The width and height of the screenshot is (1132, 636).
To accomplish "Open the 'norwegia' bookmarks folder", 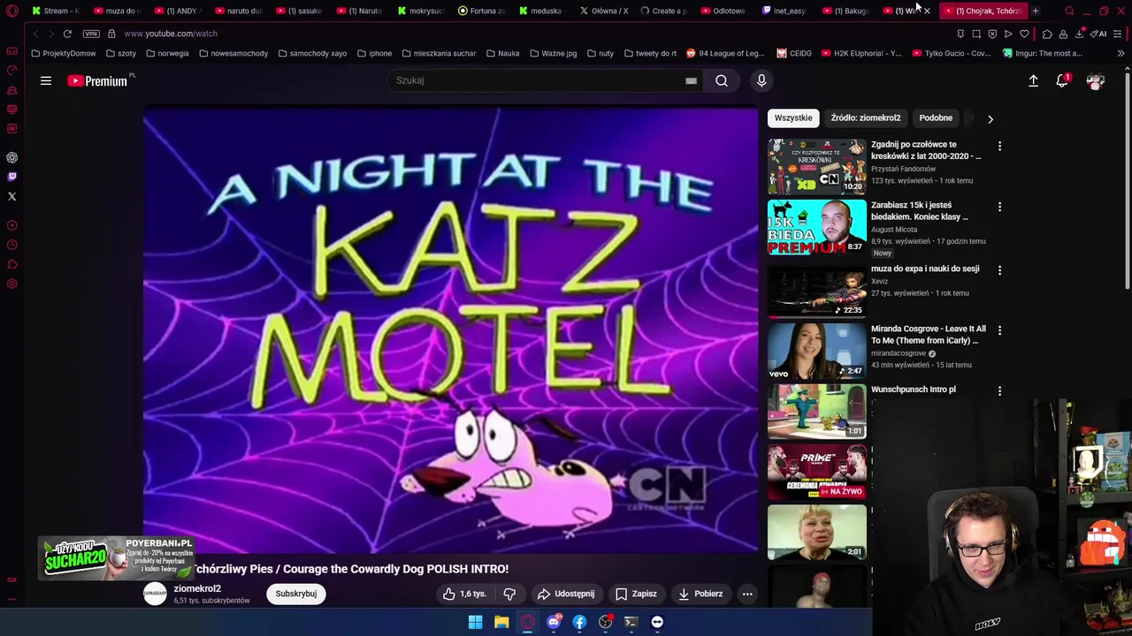I will 167,53.
